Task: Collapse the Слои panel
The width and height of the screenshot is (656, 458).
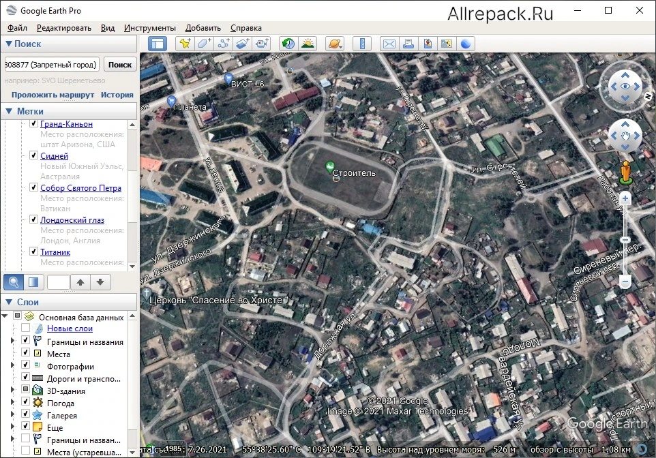Action: (8, 302)
